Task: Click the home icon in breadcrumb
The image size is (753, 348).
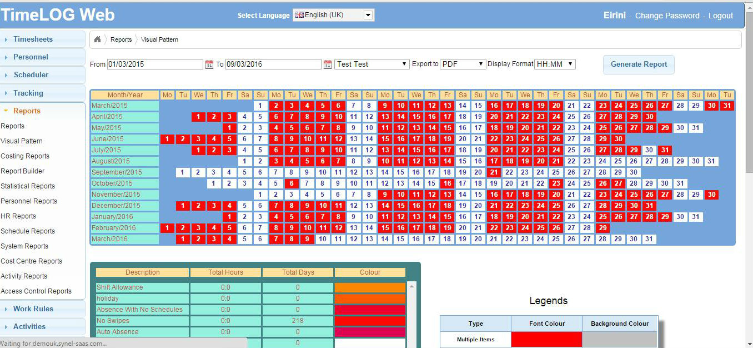Action: click(98, 39)
